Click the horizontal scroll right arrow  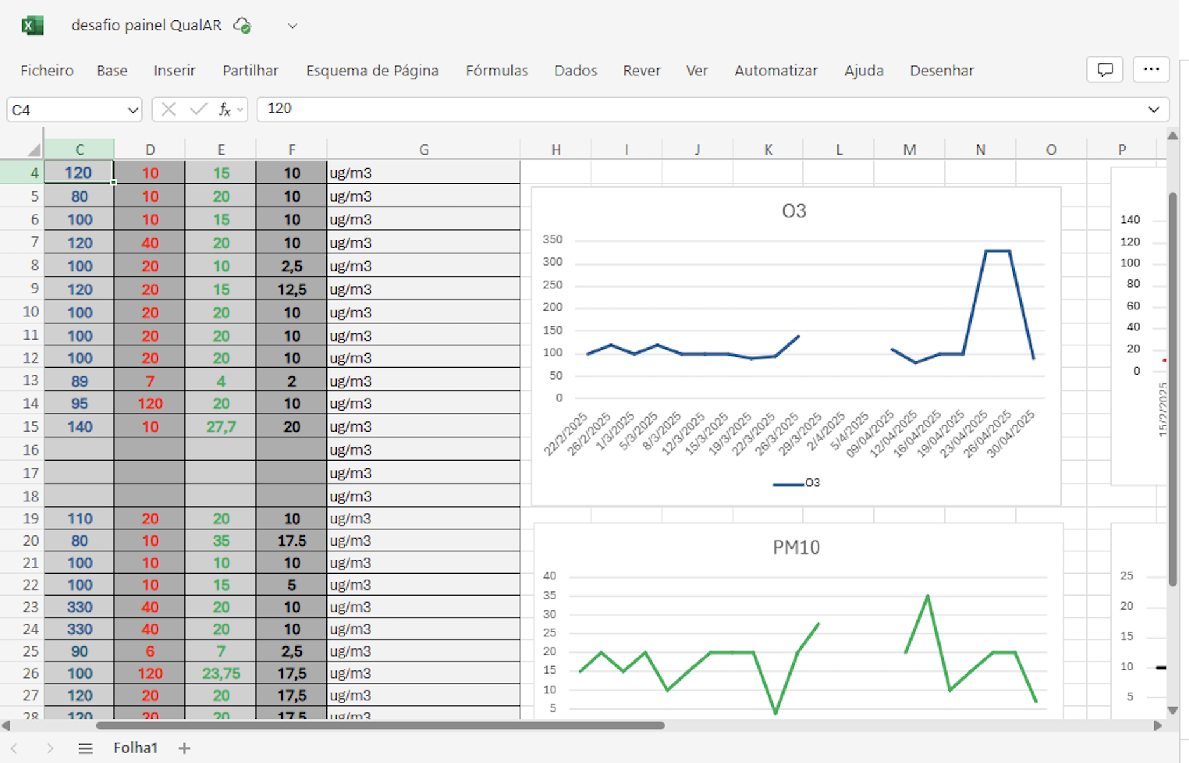1157,726
